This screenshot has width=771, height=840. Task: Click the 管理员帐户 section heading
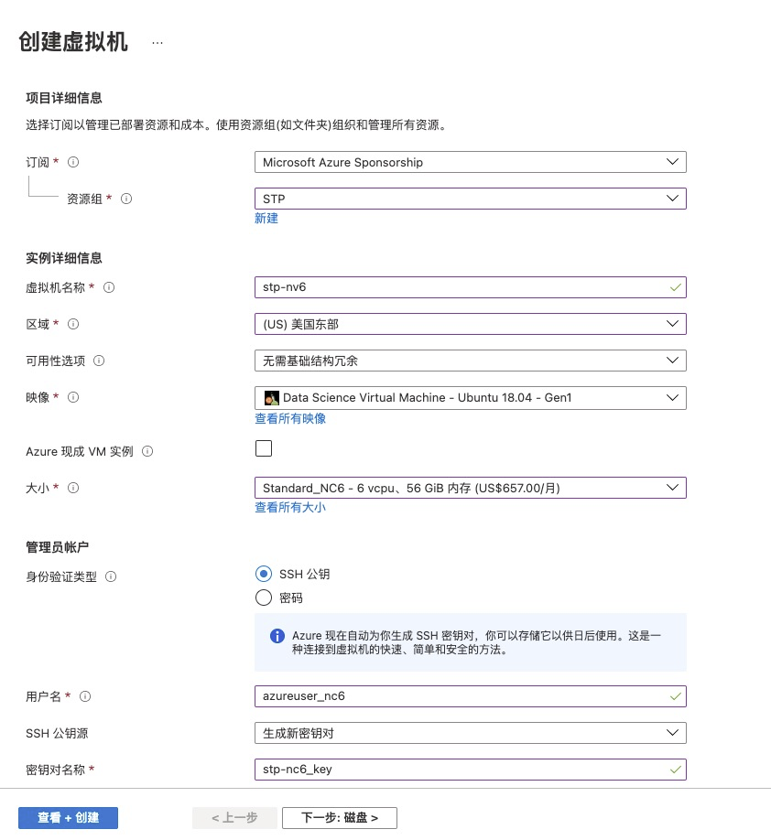coord(58,547)
